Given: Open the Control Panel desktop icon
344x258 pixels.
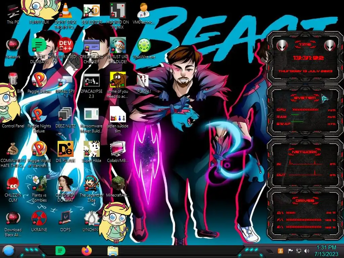Looking at the screenshot, I should click(x=13, y=126).
